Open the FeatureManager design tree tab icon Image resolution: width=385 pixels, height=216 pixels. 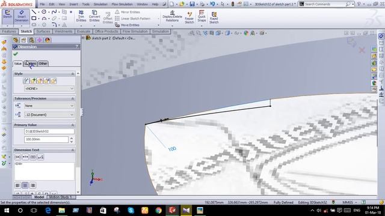16,40
